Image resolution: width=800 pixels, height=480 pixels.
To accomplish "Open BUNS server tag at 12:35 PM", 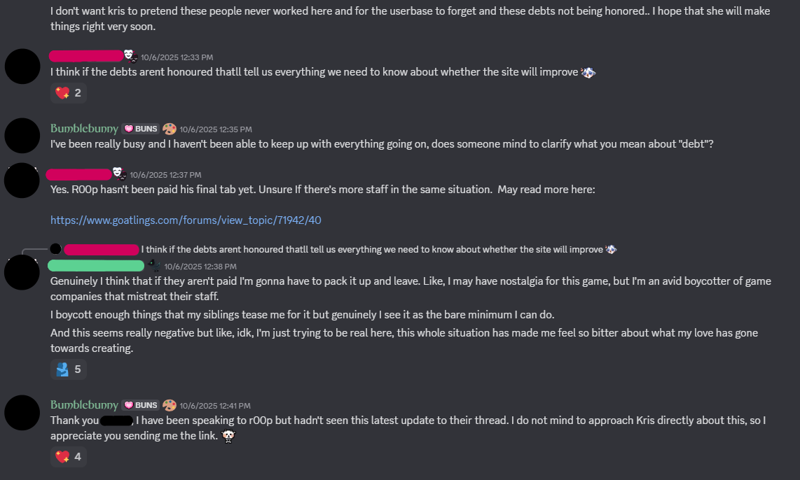I will point(140,129).
